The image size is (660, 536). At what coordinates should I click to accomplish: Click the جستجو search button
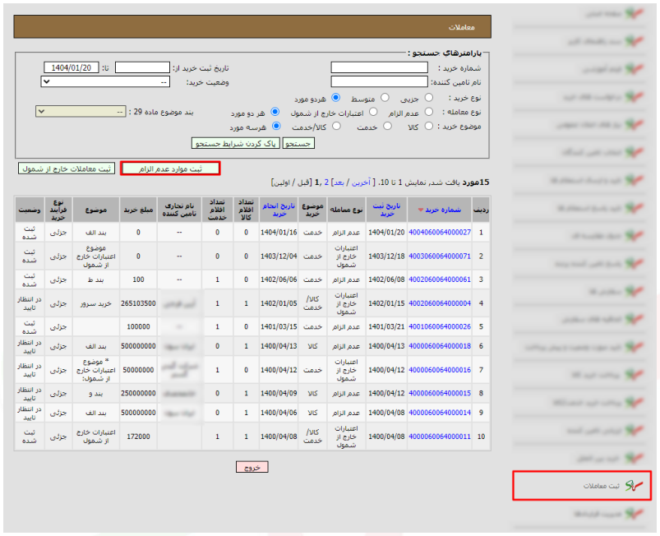coord(298,144)
